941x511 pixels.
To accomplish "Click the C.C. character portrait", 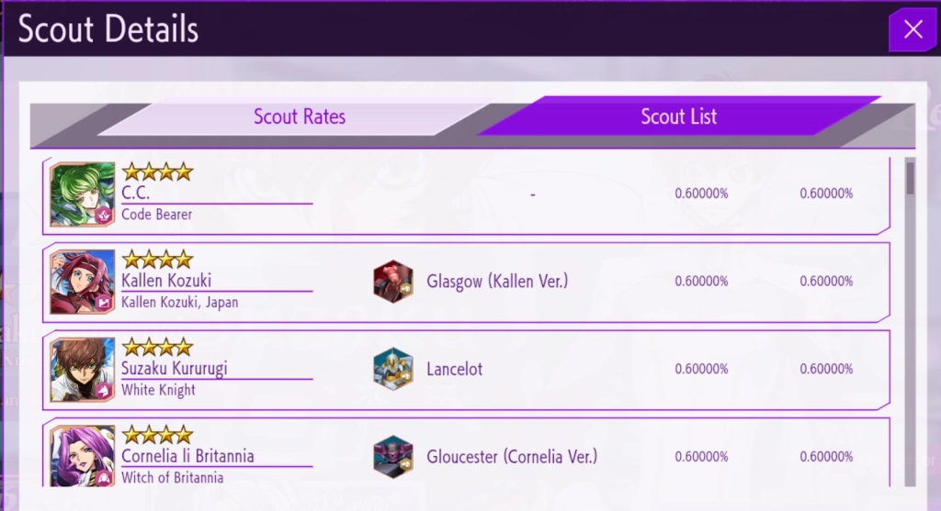I will pyautogui.click(x=83, y=194).
